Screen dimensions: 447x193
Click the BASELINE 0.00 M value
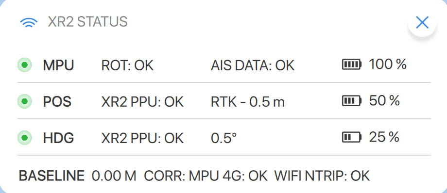(78, 176)
